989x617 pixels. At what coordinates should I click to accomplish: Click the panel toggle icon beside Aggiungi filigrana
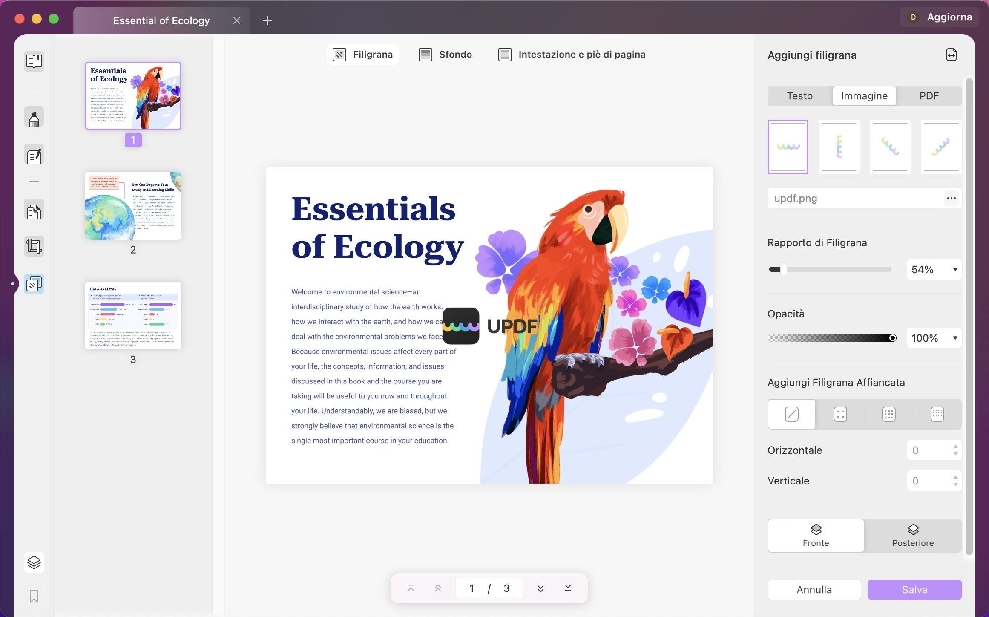coord(951,55)
